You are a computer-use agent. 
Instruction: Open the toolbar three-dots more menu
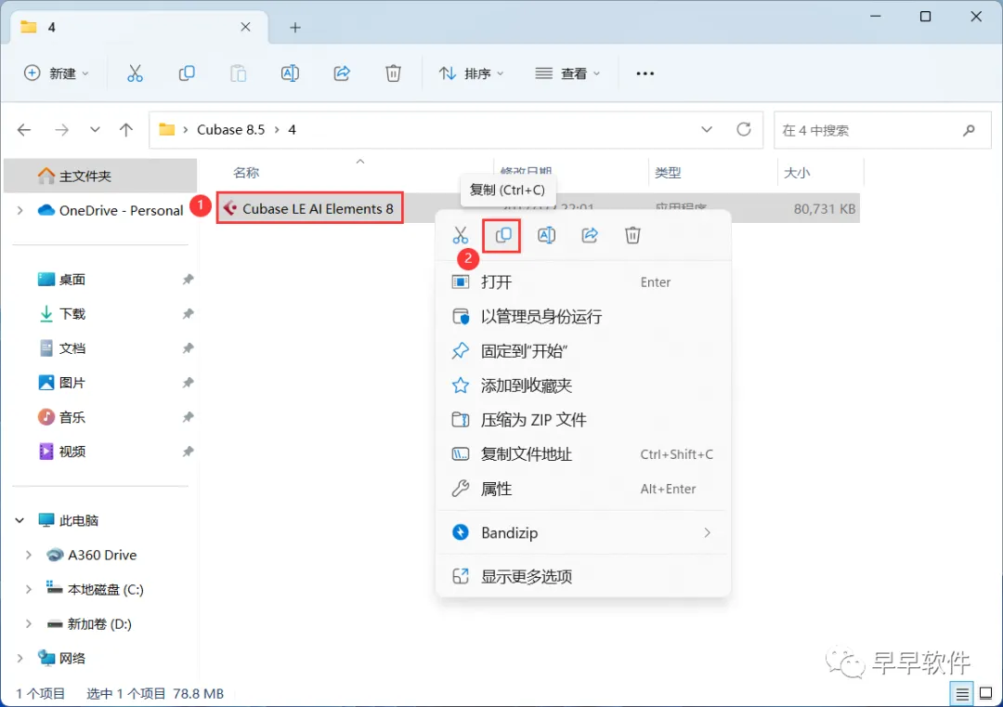coord(645,73)
